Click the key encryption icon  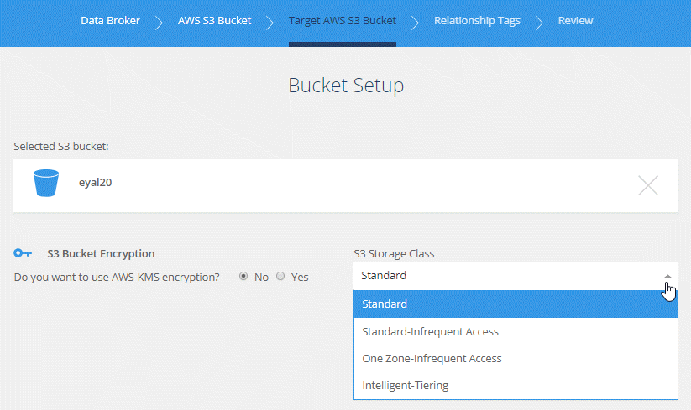pyautogui.click(x=23, y=253)
